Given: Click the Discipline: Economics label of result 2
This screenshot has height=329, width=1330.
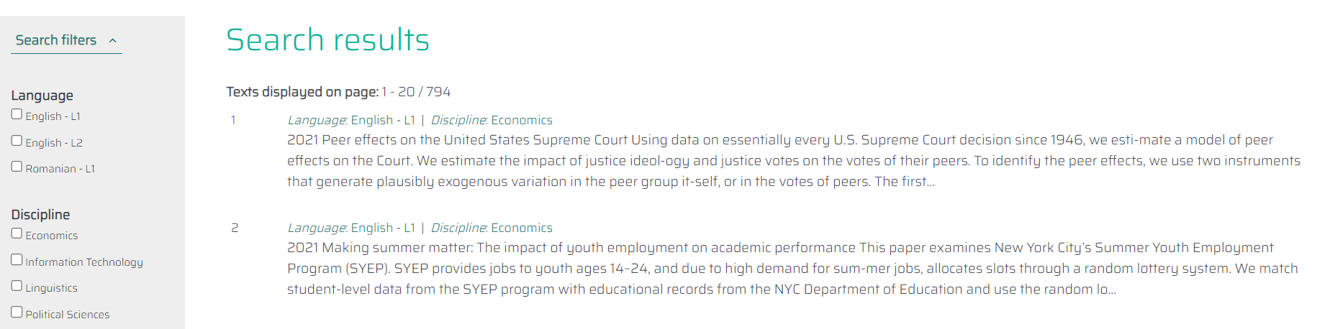Looking at the screenshot, I should point(492,228).
